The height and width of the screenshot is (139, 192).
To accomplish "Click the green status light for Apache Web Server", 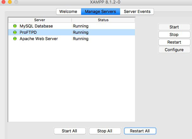I will pos(15,39).
